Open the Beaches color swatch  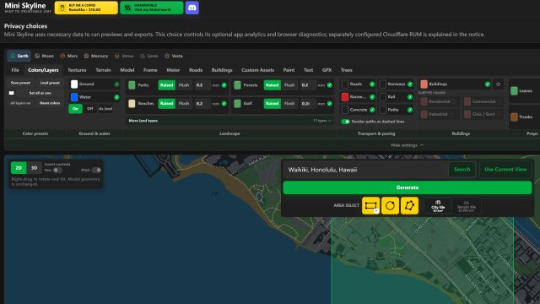click(132, 103)
